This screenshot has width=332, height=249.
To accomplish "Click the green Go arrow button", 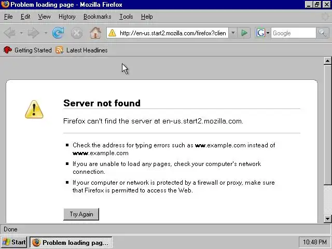I will (244, 33).
